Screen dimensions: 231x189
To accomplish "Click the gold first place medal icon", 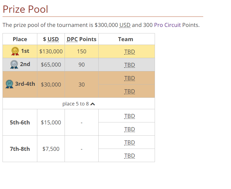I will (x=15, y=51).
